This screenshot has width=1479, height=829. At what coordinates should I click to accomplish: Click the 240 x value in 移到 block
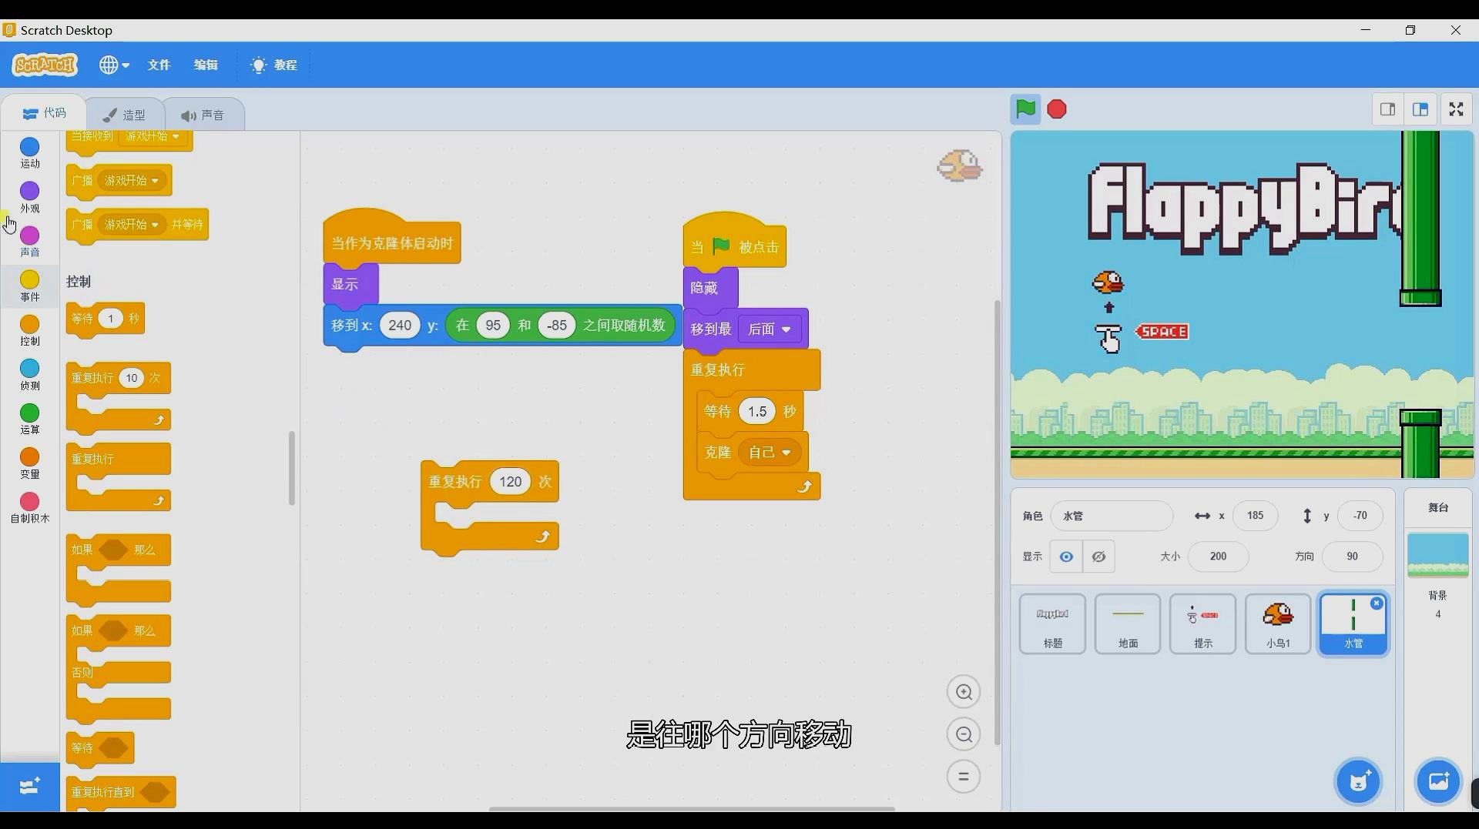click(400, 326)
